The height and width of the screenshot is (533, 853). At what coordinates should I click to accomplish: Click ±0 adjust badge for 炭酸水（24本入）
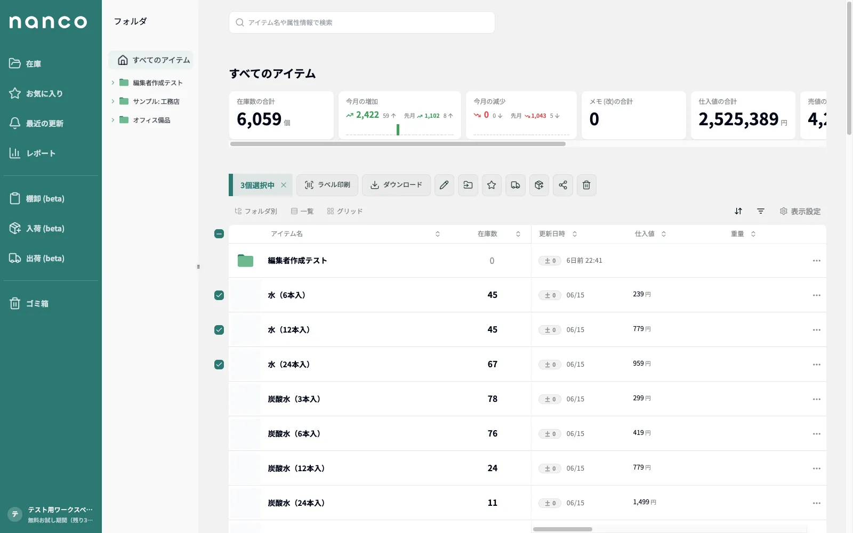[550, 503]
